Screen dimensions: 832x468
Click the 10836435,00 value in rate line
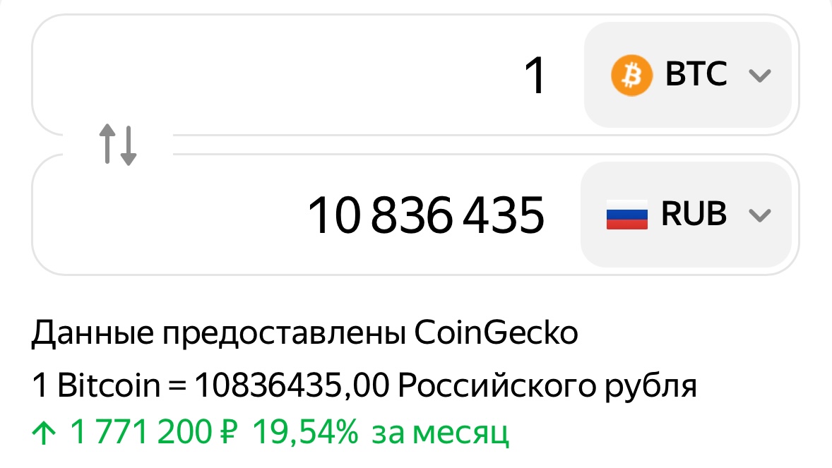293,386
